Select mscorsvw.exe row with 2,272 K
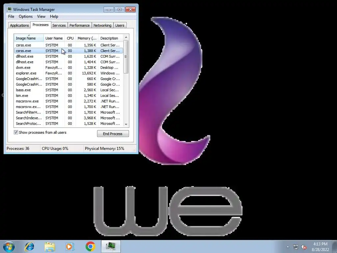Viewport: 337px width, 253px height. coord(68,101)
